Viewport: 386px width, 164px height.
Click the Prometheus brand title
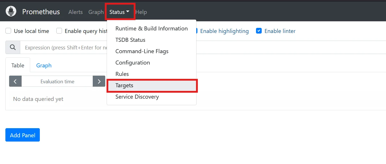41,12
